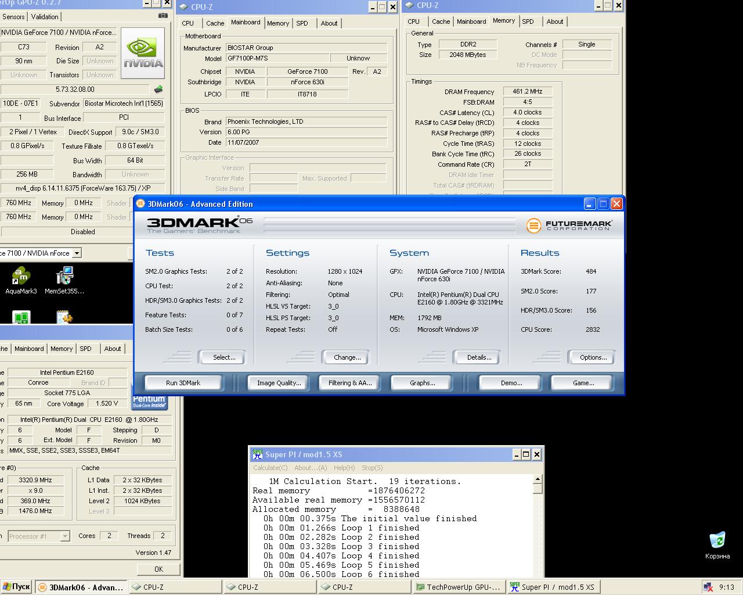Click the 3DMark06 title bar icon
Screen dimensions: 743x595
click(x=141, y=203)
